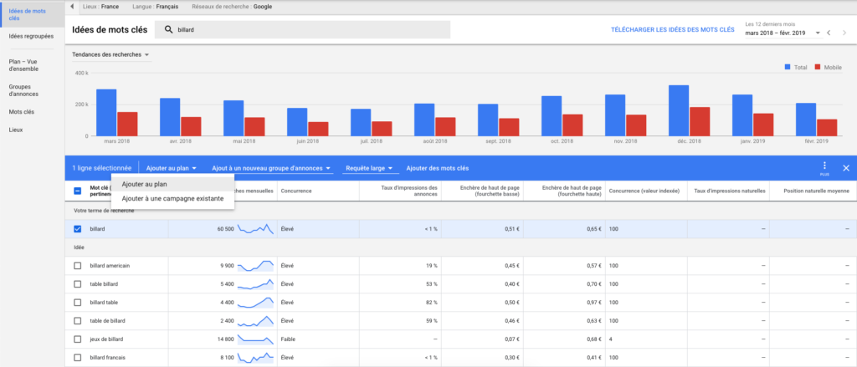Click the blue Total legend swatch
The width and height of the screenshot is (857, 367).
pos(788,67)
